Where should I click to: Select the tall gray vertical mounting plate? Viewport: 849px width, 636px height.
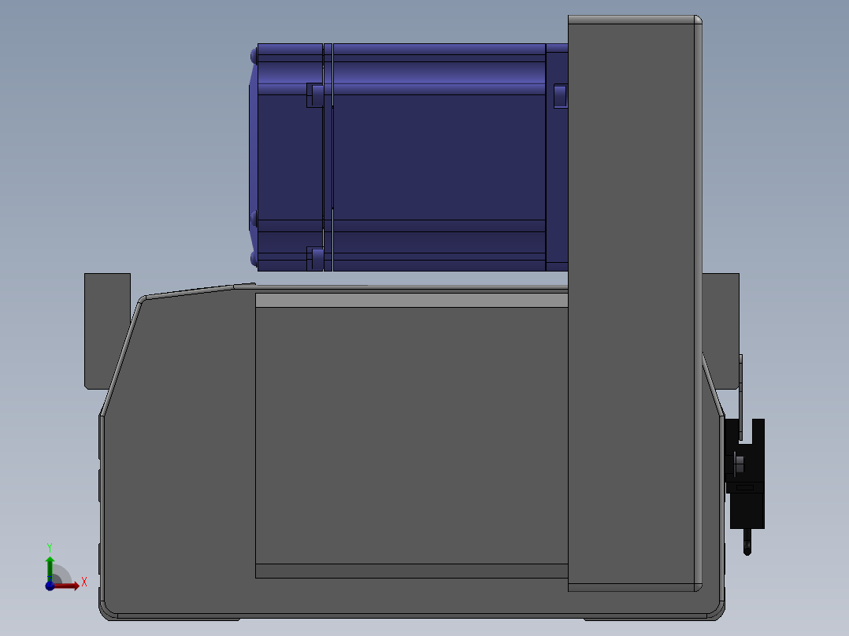(x=635, y=303)
